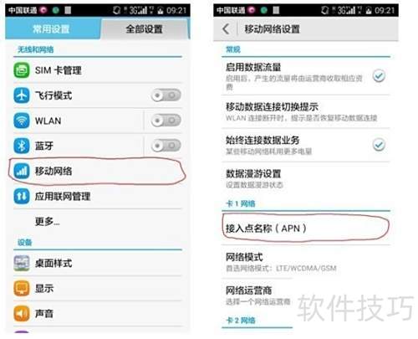Open 网络模式 preferred network selection
Image resolution: width=418 pixels, height=339 pixels.
click(306, 262)
